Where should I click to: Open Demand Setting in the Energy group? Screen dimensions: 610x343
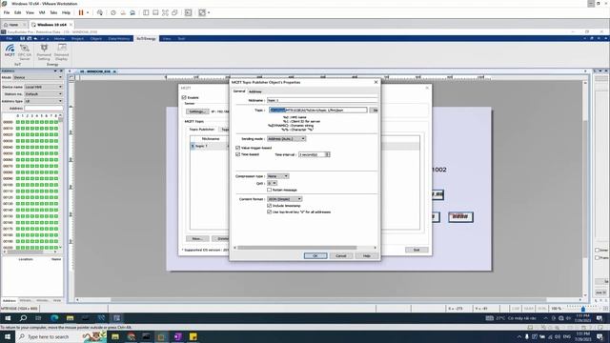pyautogui.click(x=44, y=52)
